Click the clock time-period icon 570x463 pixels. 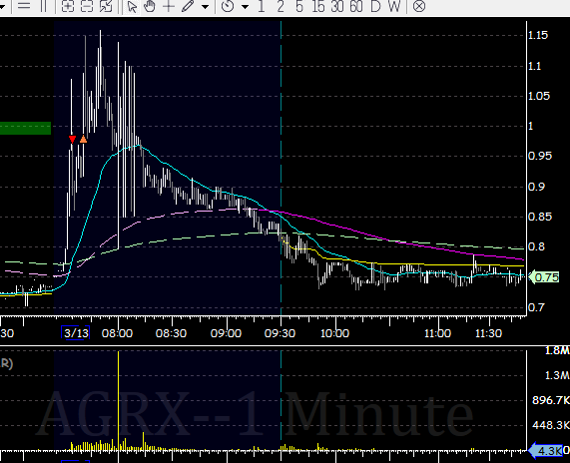(228, 7)
